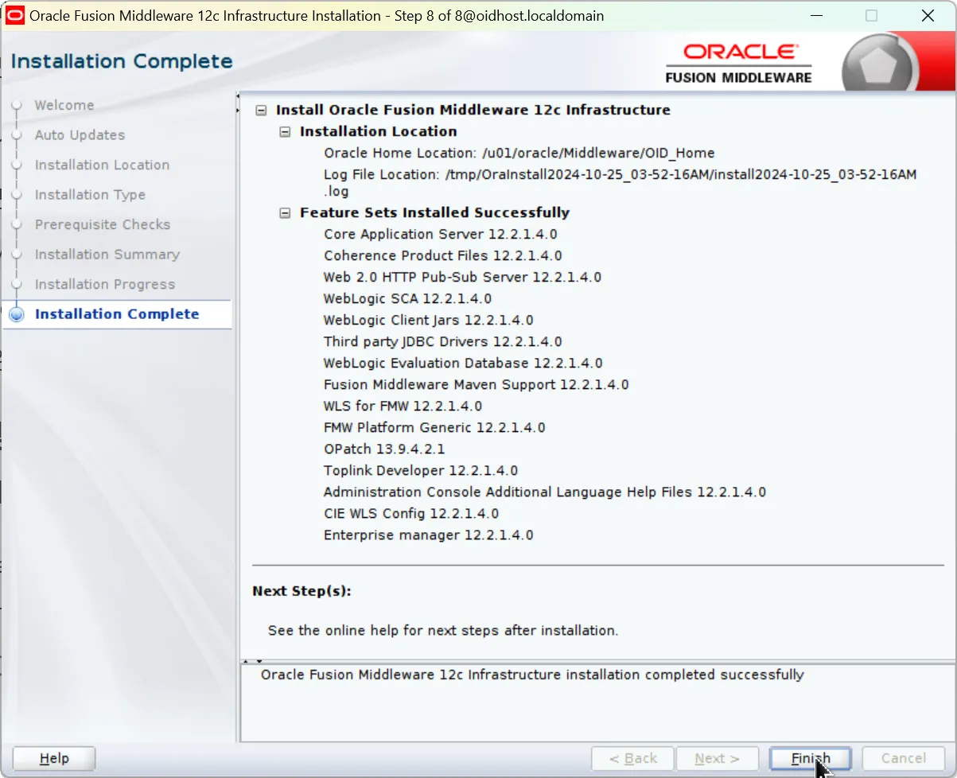Select Administration Console Additional Language Help Files
The height and width of the screenshot is (778, 957).
pyautogui.click(x=545, y=492)
